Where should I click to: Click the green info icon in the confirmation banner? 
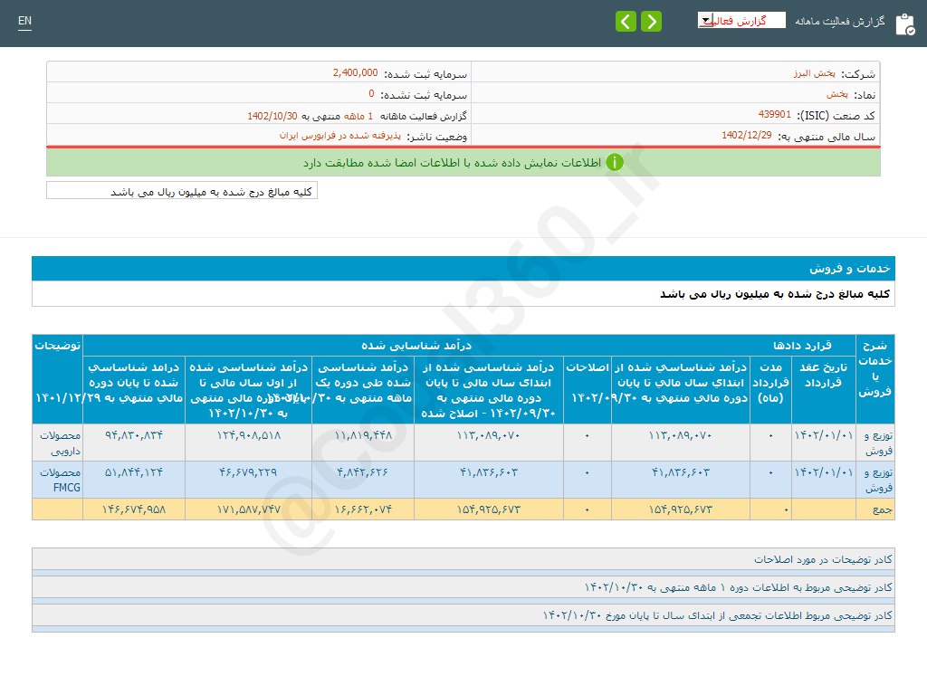614,163
